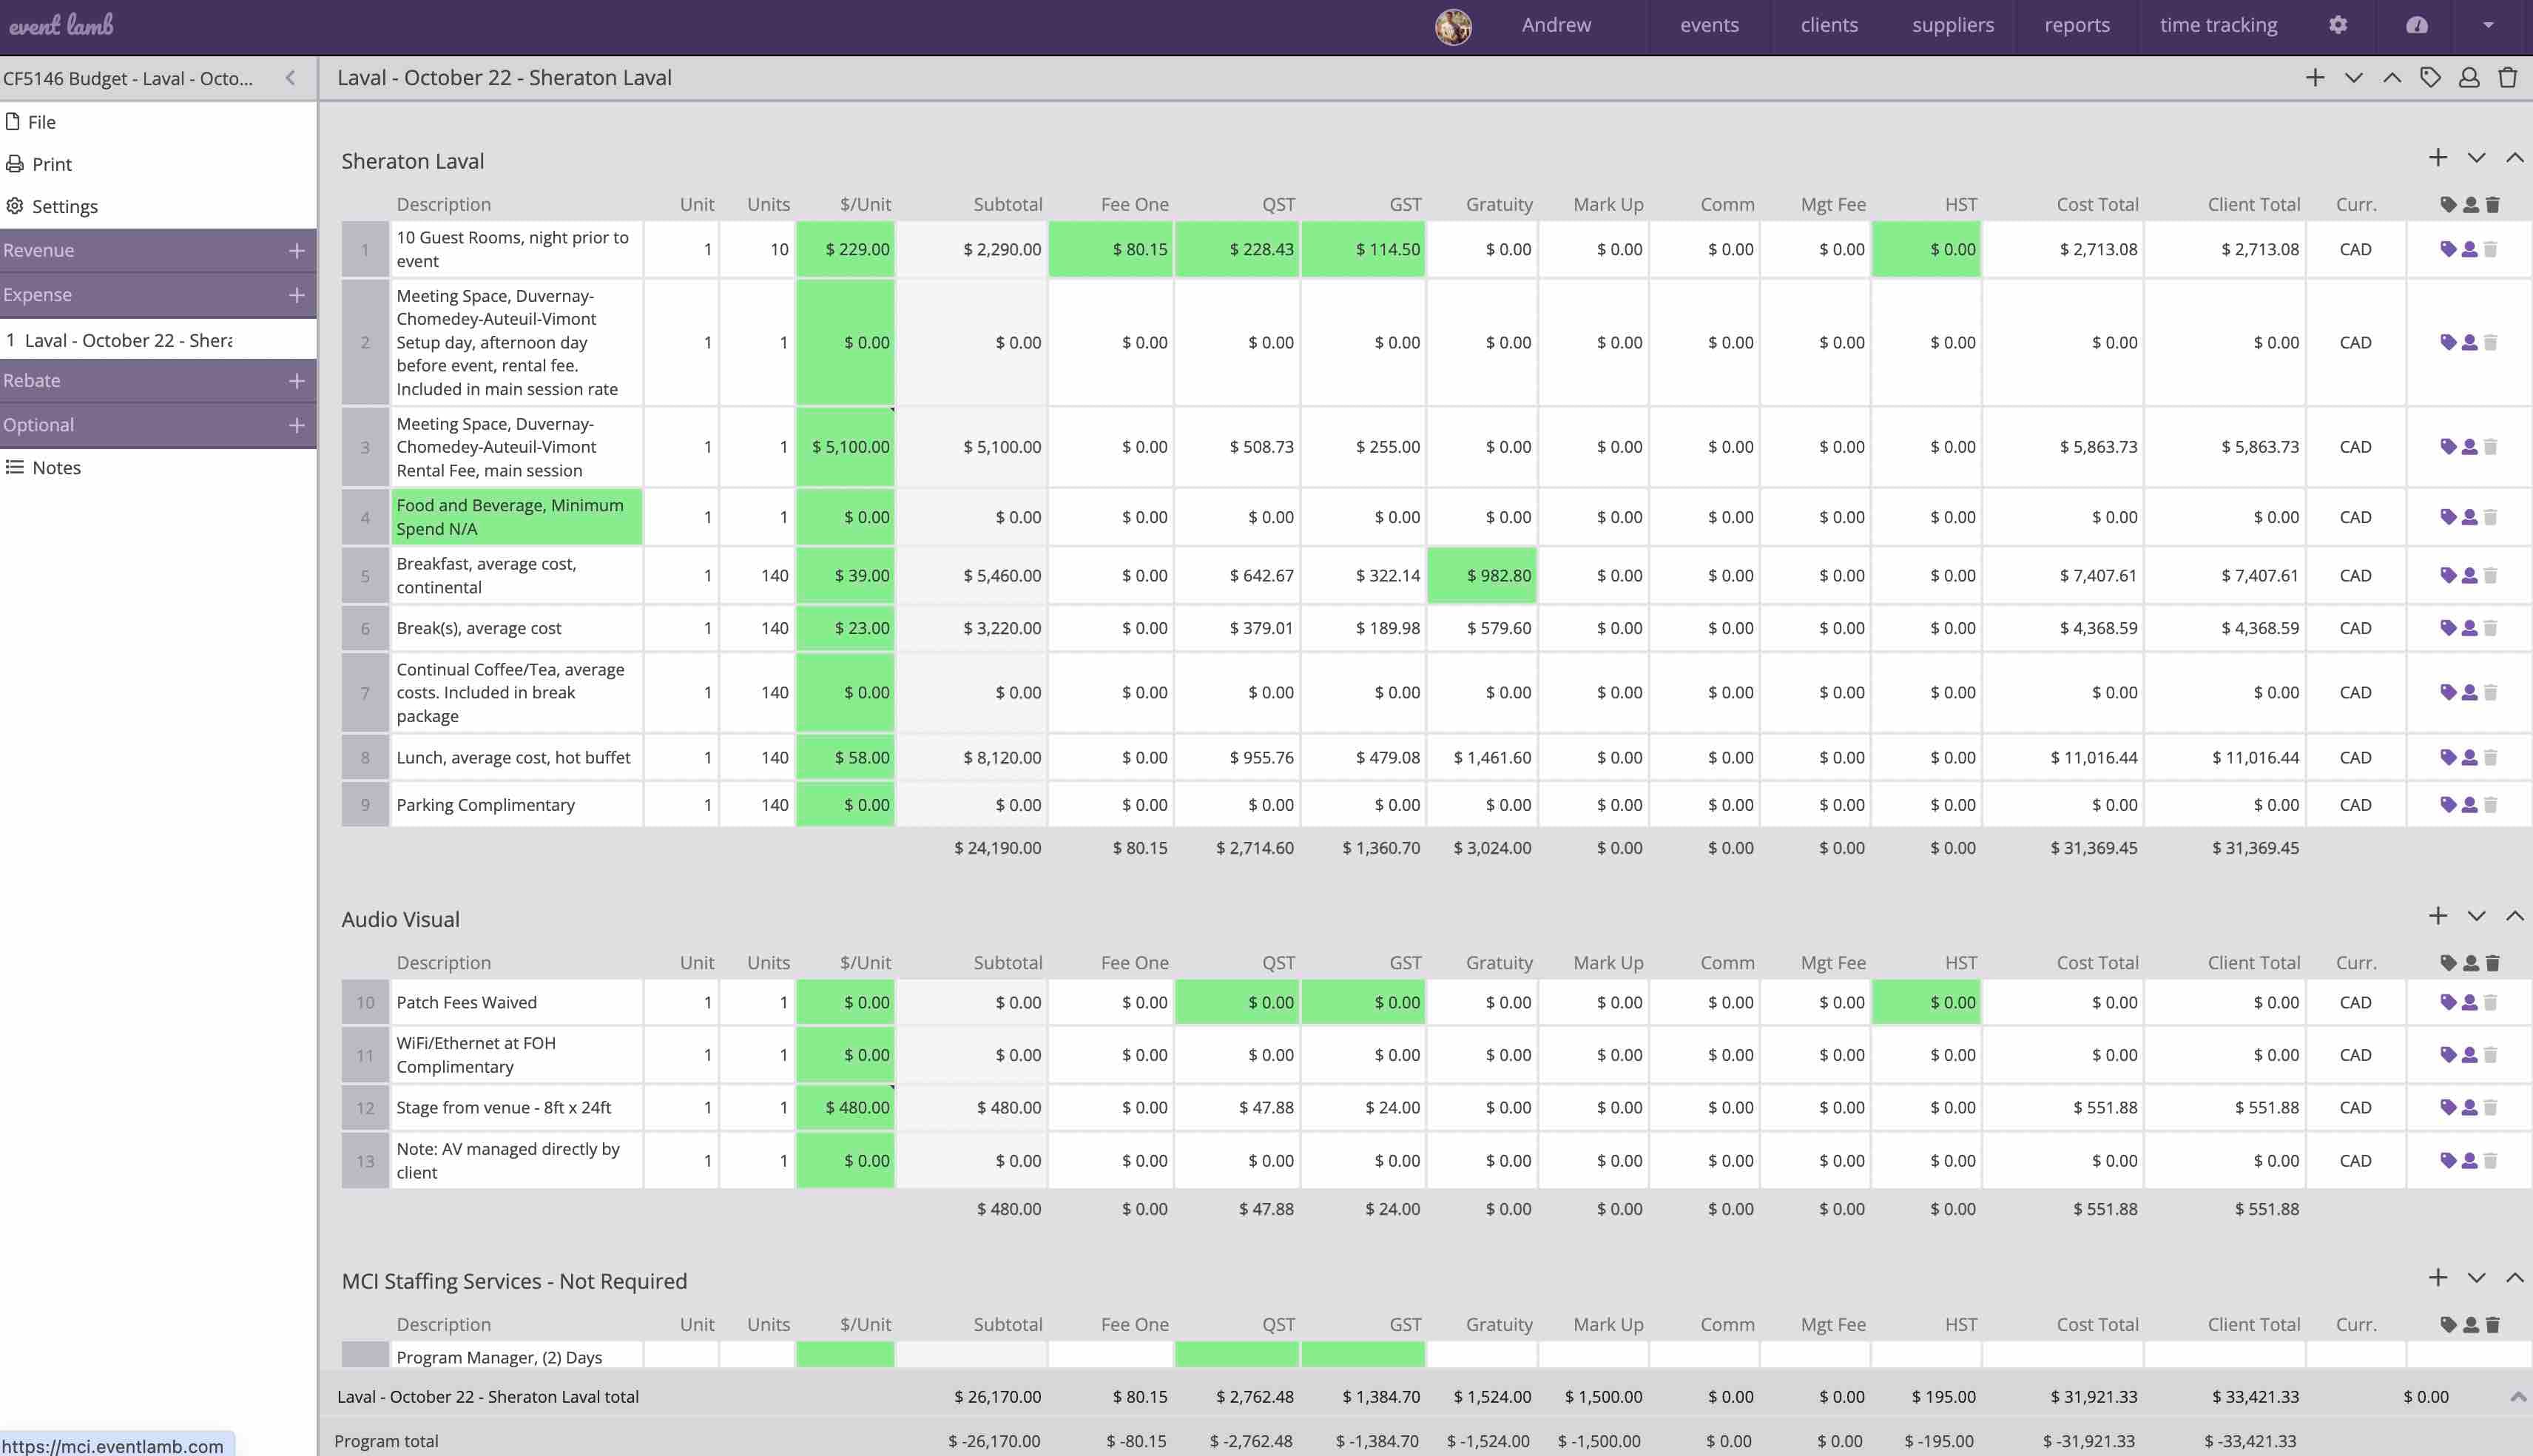The width and height of the screenshot is (2533, 1456).
Task: Add a new Rebate item with plus
Action: click(x=296, y=381)
